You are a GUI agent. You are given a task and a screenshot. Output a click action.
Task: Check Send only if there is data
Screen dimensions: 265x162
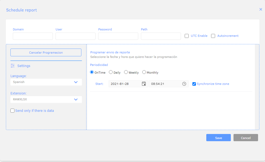point(12,110)
